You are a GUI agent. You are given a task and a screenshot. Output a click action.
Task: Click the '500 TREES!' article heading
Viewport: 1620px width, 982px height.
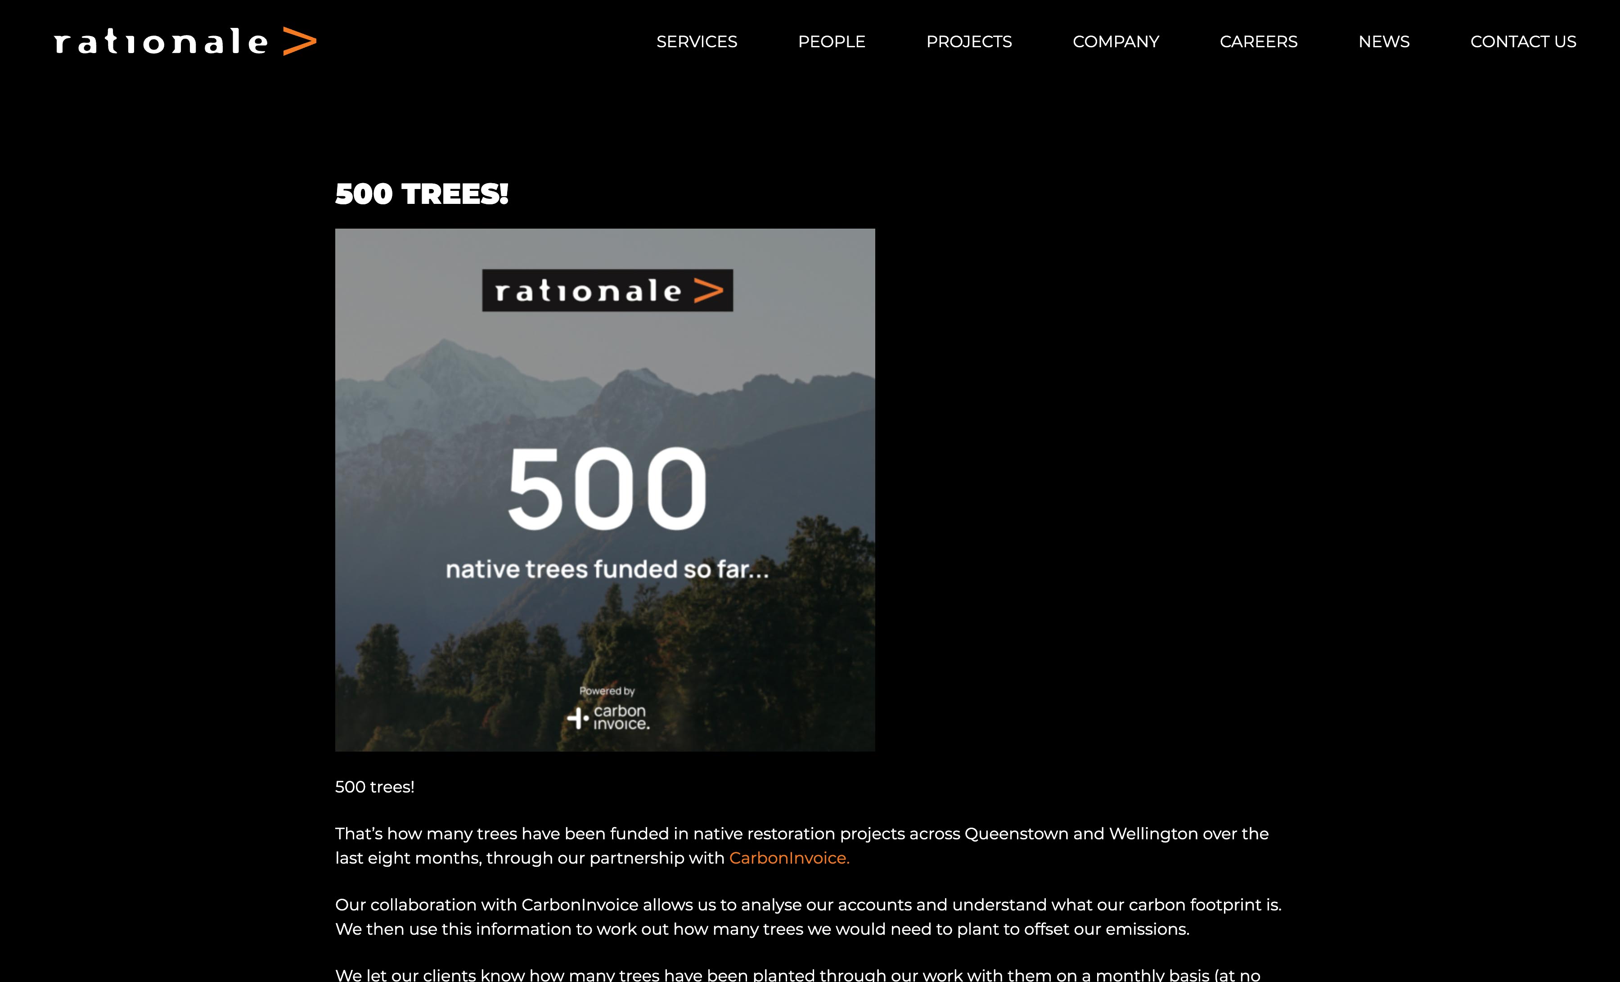click(x=422, y=194)
